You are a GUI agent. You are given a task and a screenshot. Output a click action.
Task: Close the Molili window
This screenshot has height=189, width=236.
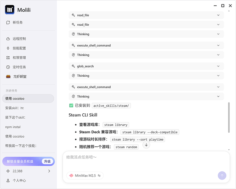pyautogui.click(x=230, y=6)
